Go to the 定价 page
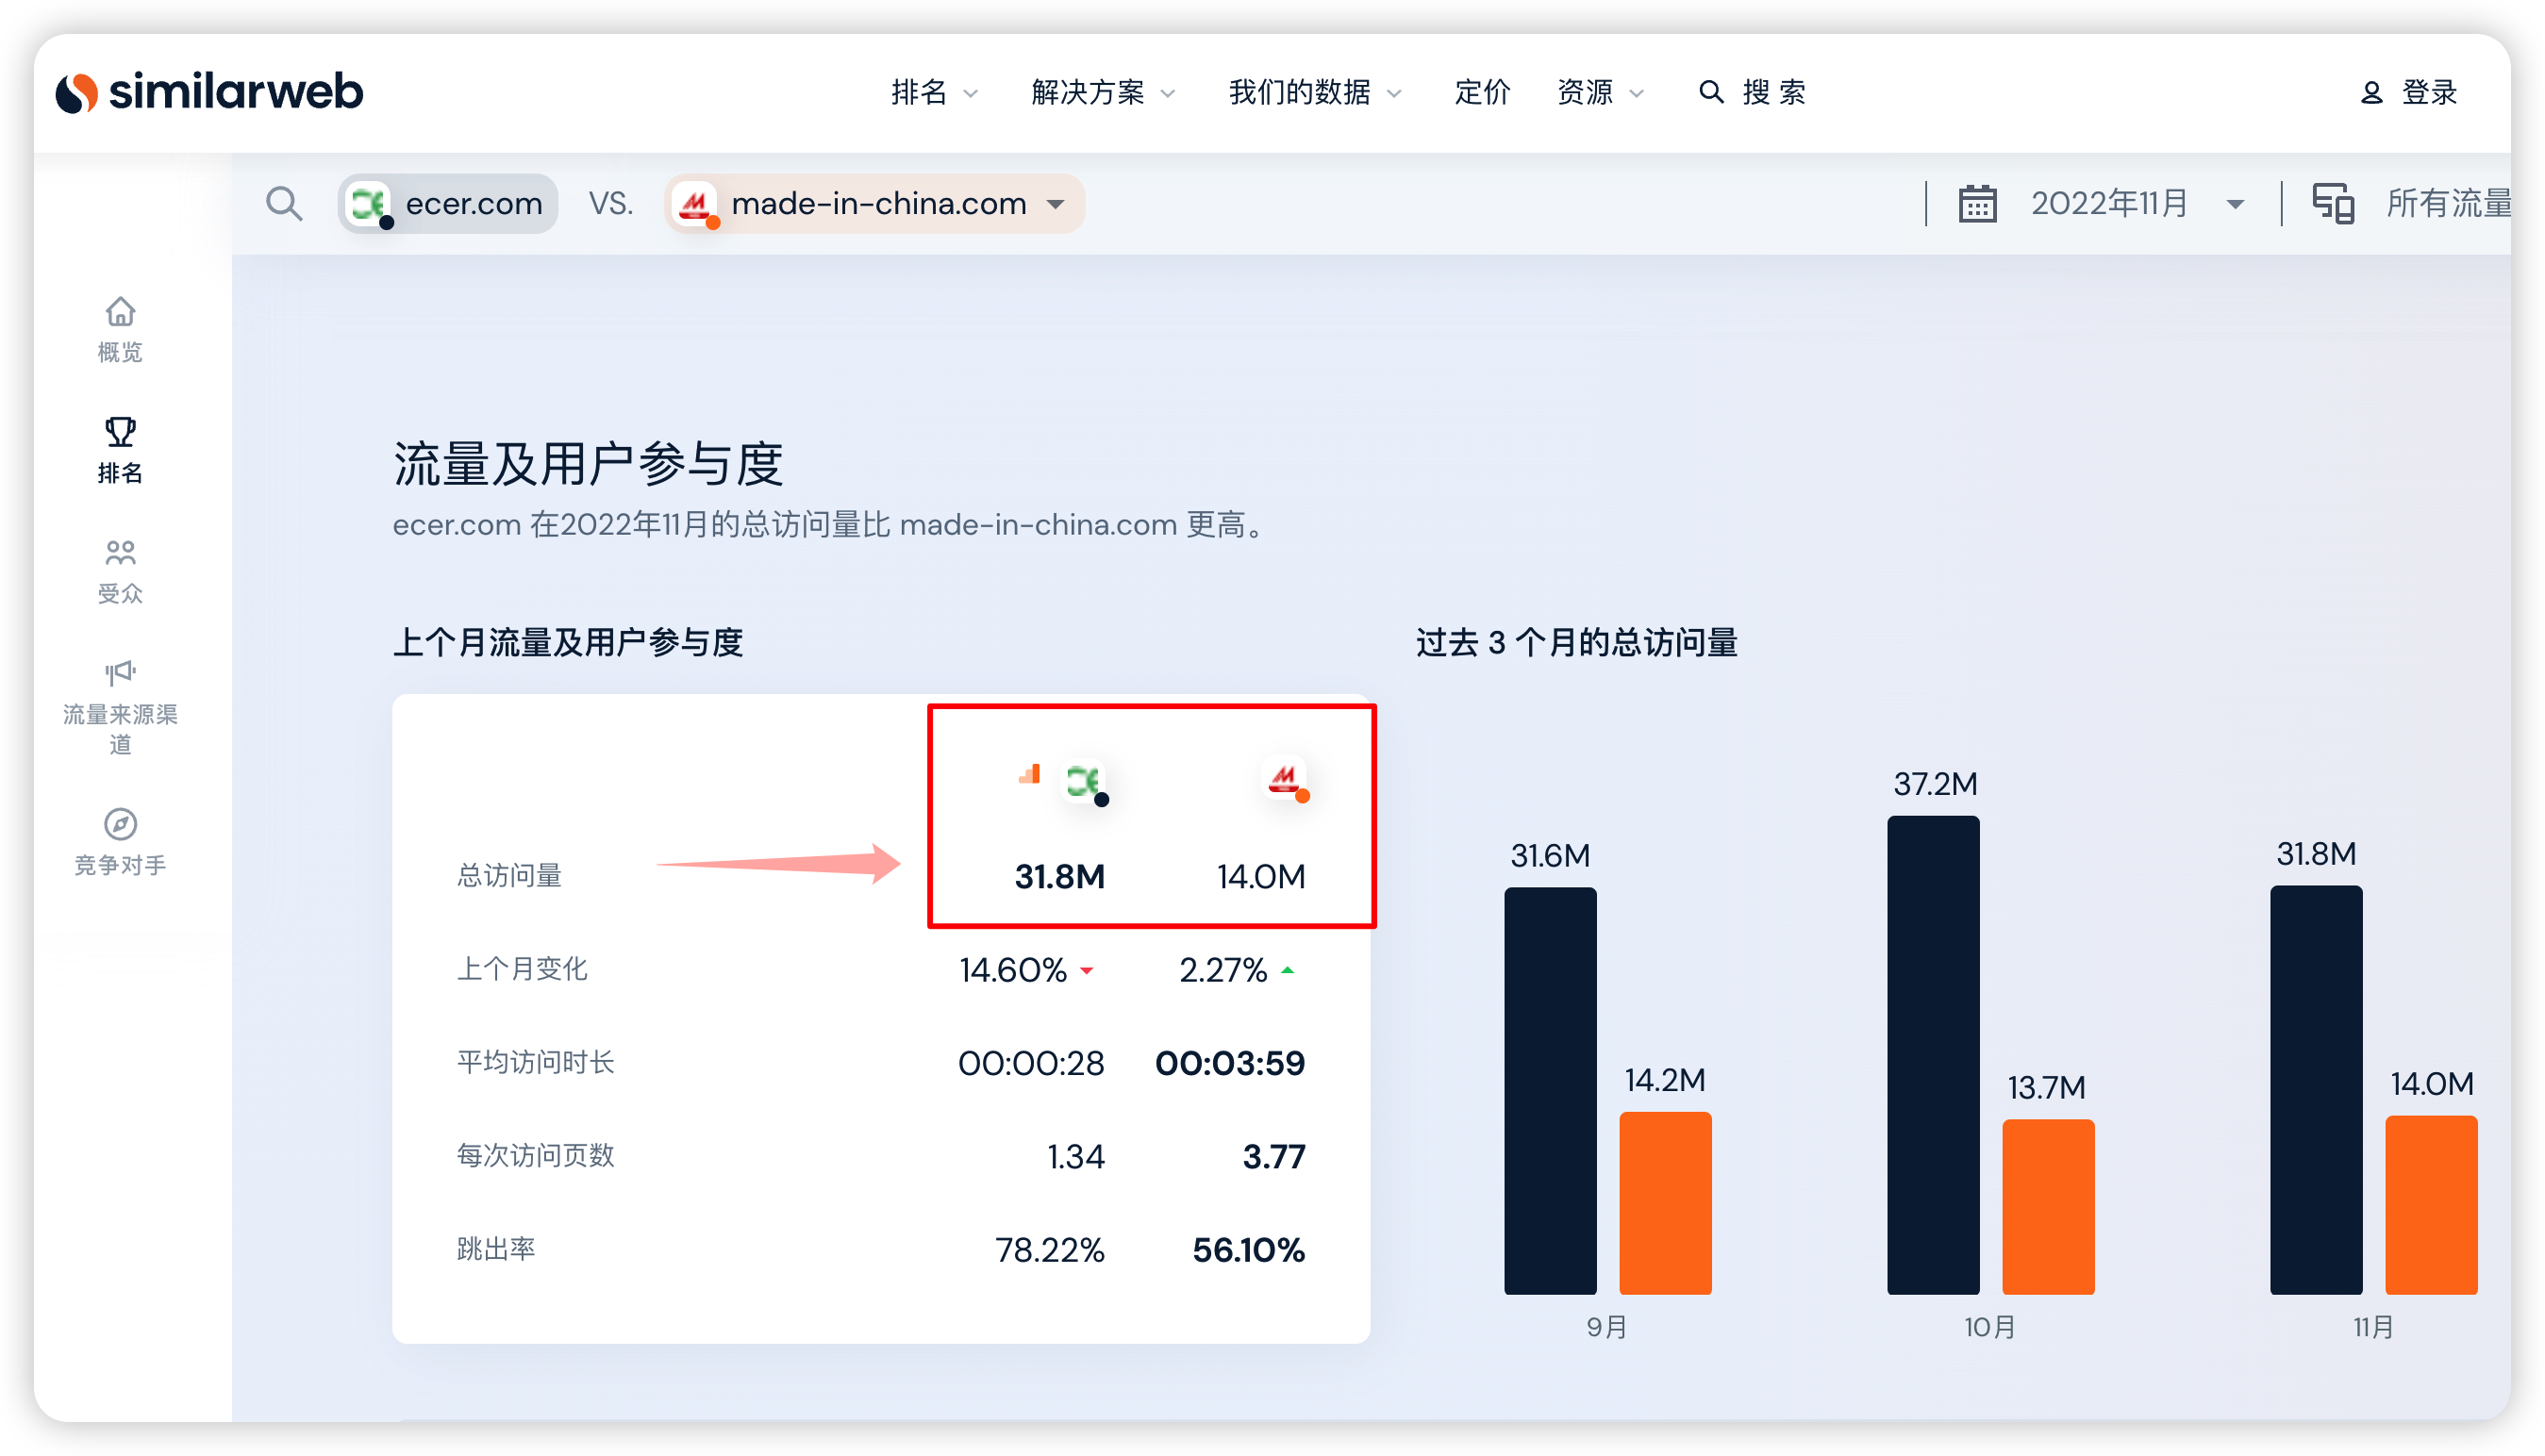The image size is (2545, 1456). [1481, 92]
